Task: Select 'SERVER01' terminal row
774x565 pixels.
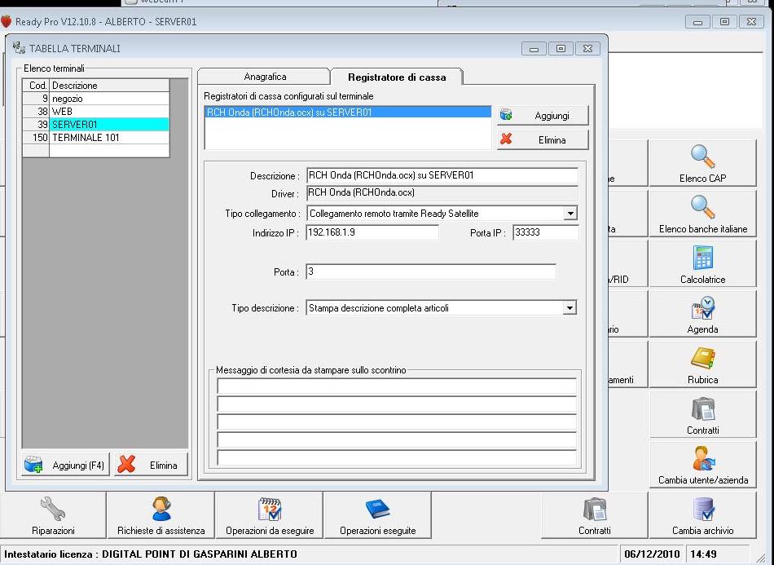Action: pos(96,125)
